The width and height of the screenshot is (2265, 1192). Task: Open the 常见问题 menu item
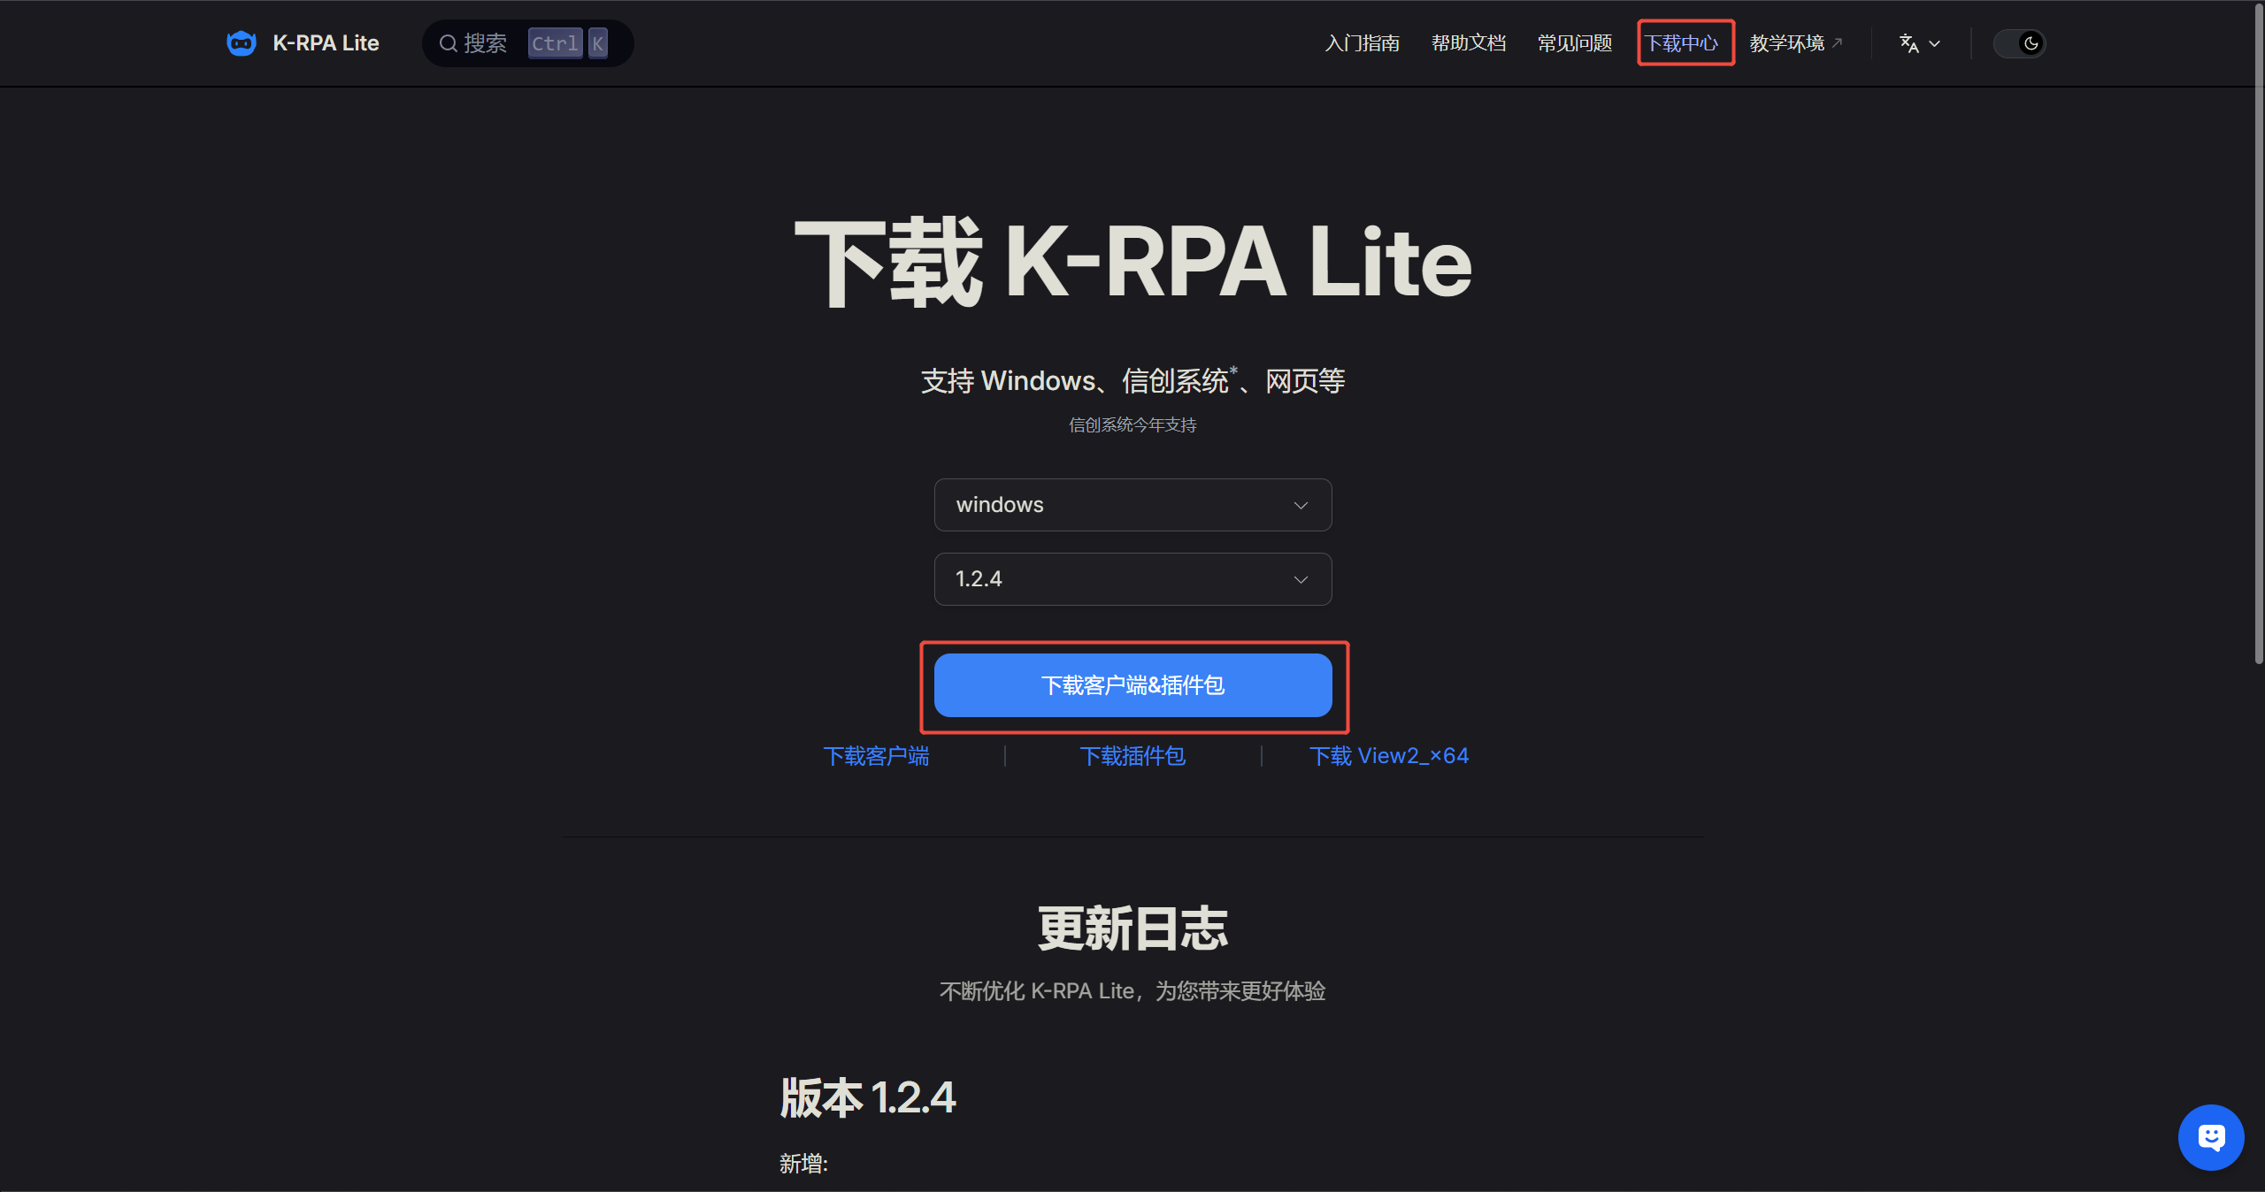pos(1575,43)
